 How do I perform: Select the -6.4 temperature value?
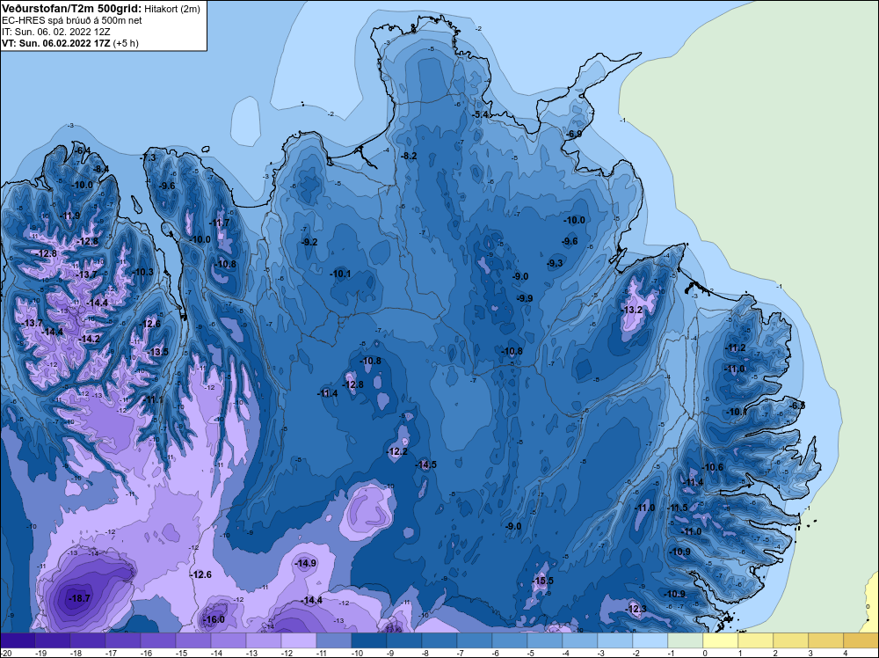click(x=82, y=150)
